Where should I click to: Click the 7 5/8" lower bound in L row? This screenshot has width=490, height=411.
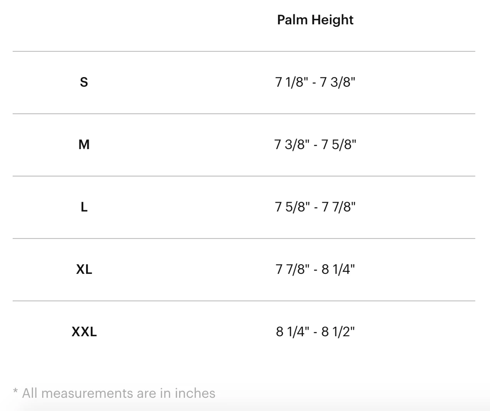[292, 207]
